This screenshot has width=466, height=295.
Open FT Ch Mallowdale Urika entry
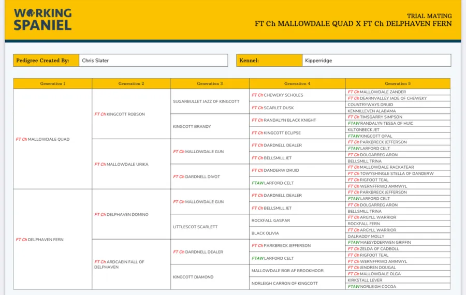[x=121, y=164]
